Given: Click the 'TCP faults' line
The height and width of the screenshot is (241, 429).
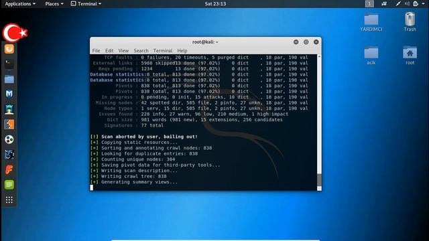Looking at the screenshot, I should 206,58.
